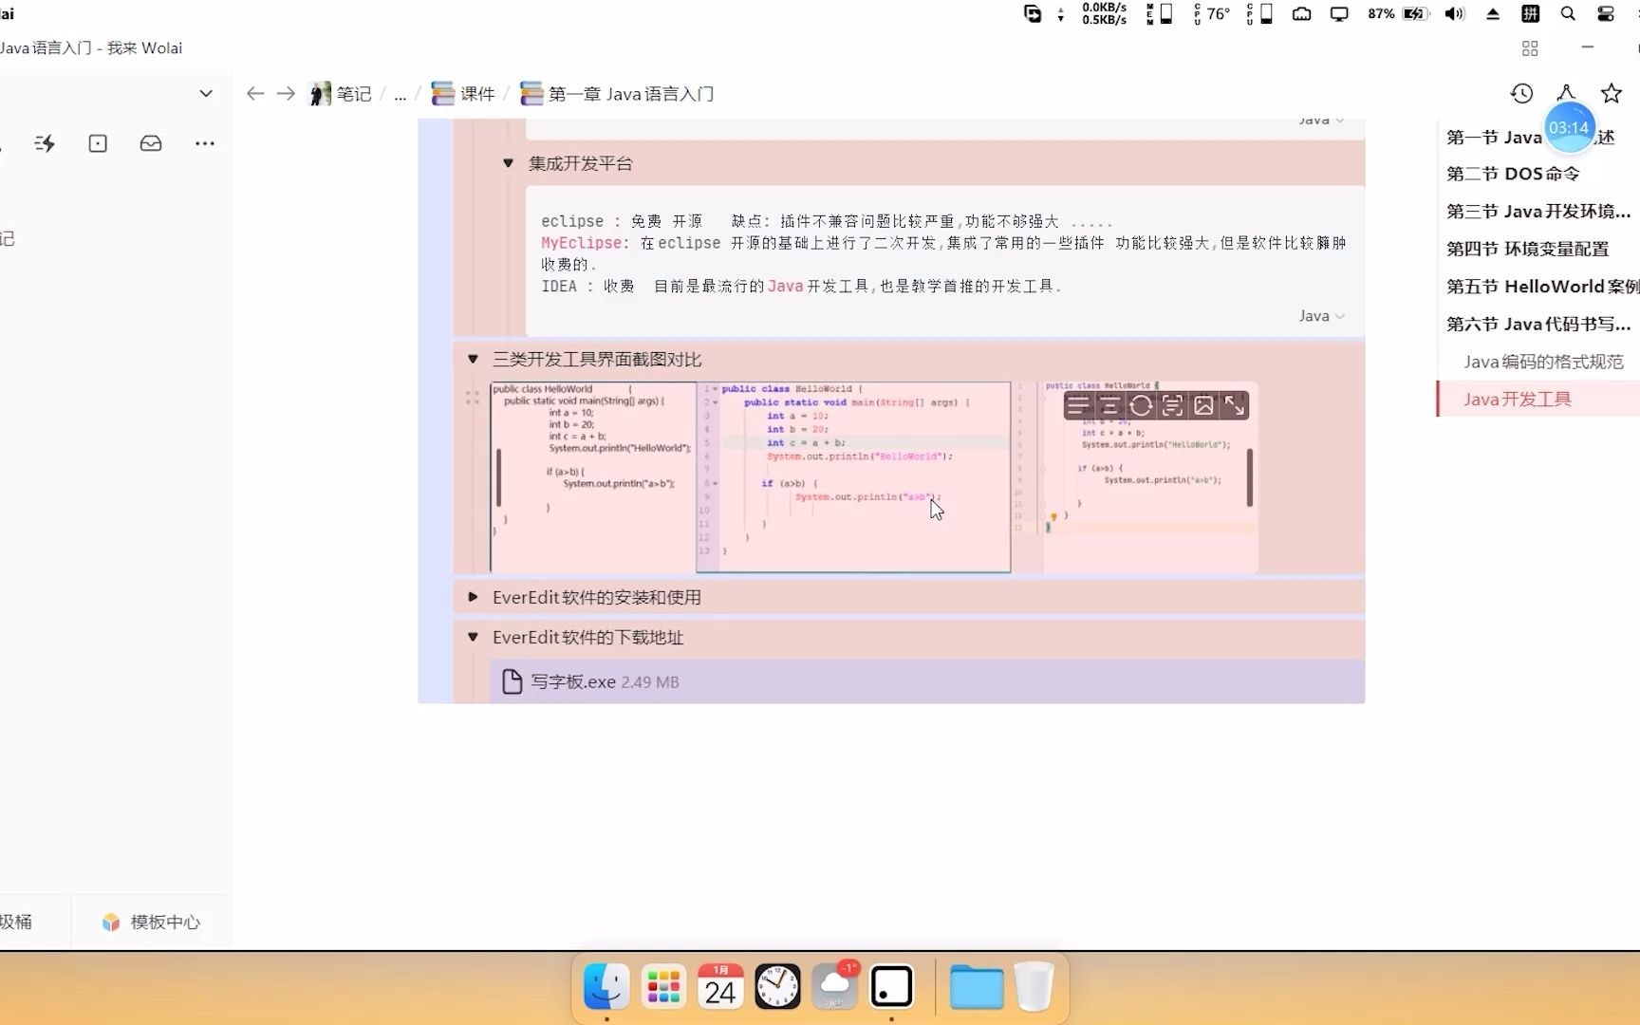The height and width of the screenshot is (1025, 1640).
Task: Click the expand-image icon on the image toolbar
Action: pyautogui.click(x=1235, y=405)
